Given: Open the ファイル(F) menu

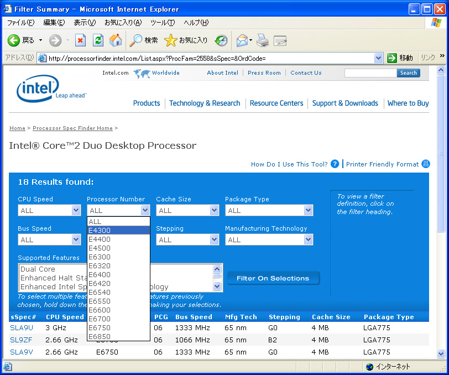Looking at the screenshot, I should (x=20, y=23).
